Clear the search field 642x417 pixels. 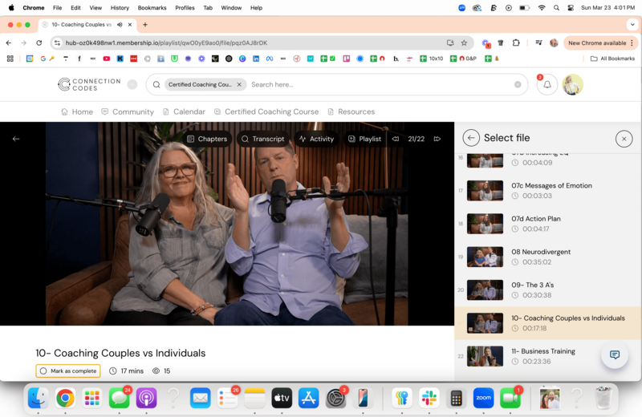(x=518, y=84)
